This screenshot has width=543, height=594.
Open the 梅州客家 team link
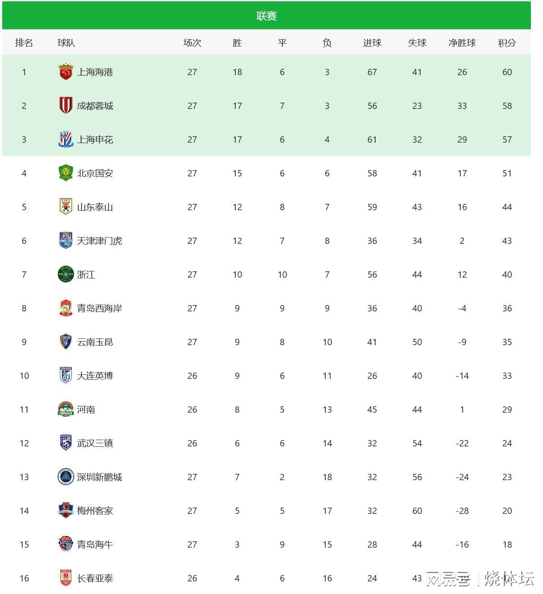coord(95,511)
